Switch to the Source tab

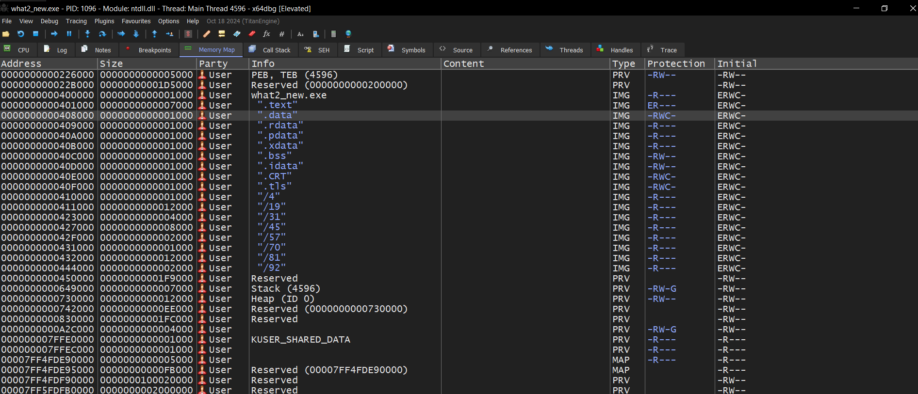[457, 50]
